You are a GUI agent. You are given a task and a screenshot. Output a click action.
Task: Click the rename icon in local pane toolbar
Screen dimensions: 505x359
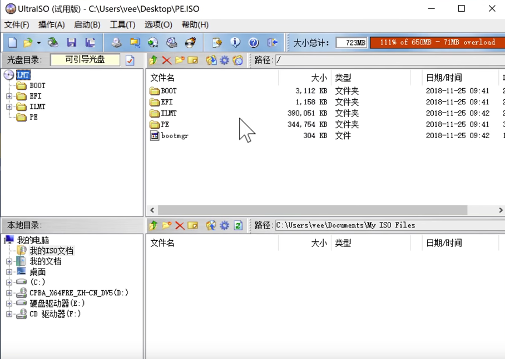(193, 225)
